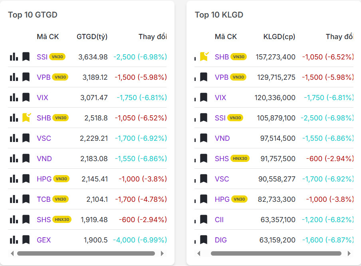
Task: Open the HPG ticker link in Top 10 GTGD
Action: (44, 179)
